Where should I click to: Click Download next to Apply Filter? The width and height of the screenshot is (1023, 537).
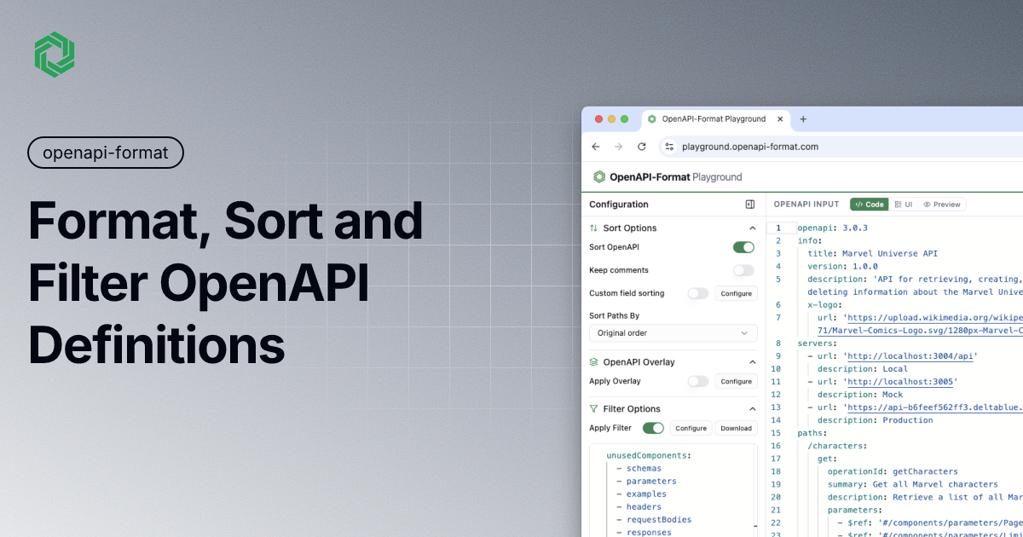(735, 427)
